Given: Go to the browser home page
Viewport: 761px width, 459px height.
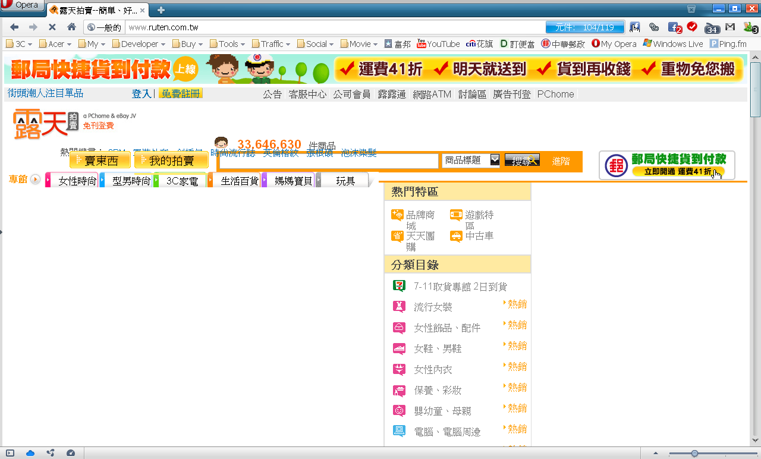Looking at the screenshot, I should [x=71, y=27].
